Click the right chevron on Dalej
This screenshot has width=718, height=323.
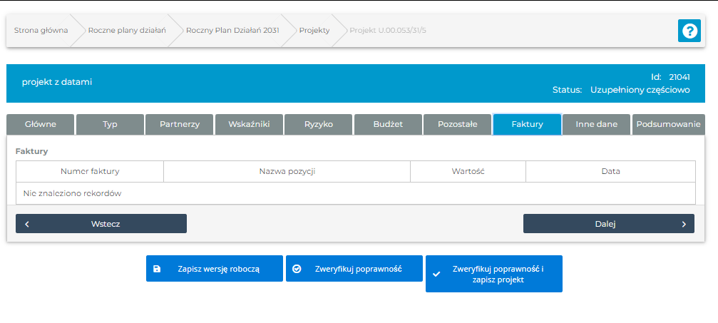coord(684,224)
